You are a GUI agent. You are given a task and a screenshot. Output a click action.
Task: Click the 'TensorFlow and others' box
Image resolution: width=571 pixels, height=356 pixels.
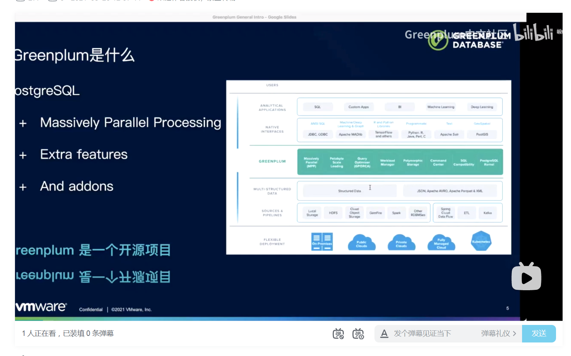(x=383, y=135)
